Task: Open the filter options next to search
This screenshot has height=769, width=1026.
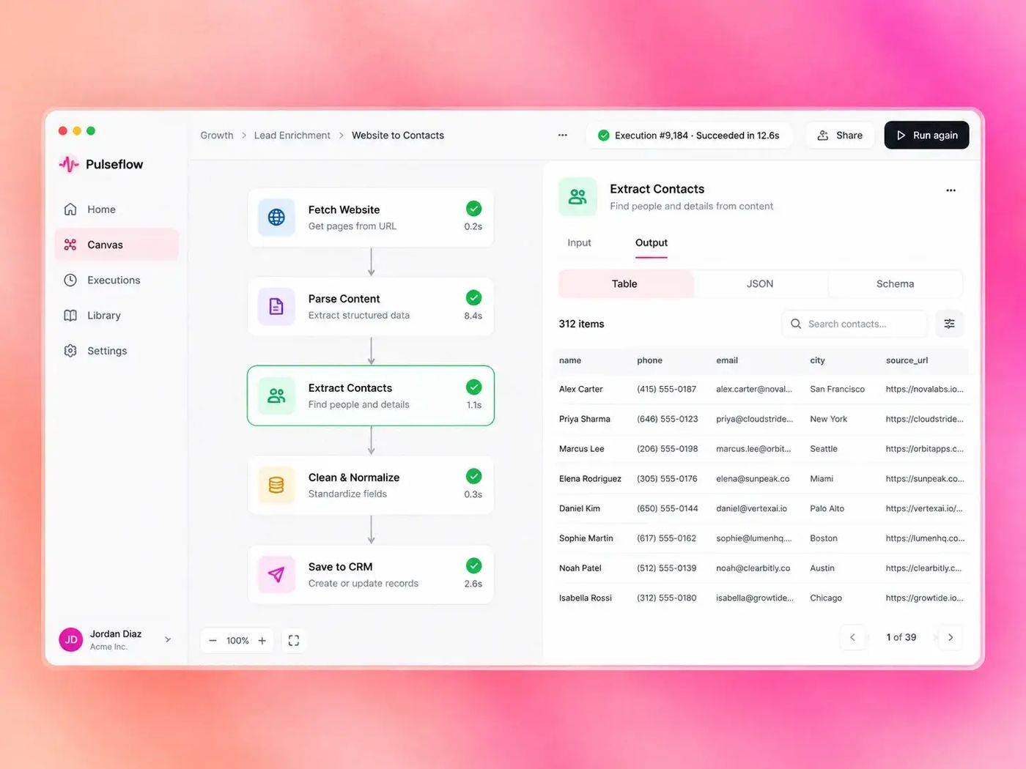Action: coord(949,324)
